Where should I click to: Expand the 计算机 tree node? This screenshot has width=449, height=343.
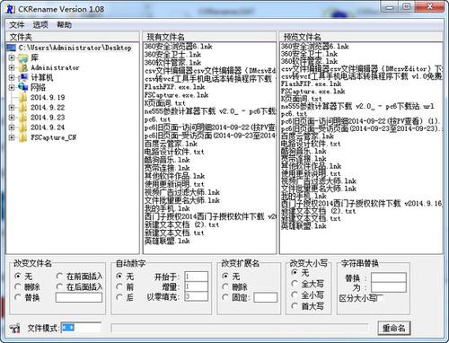(x=12, y=77)
